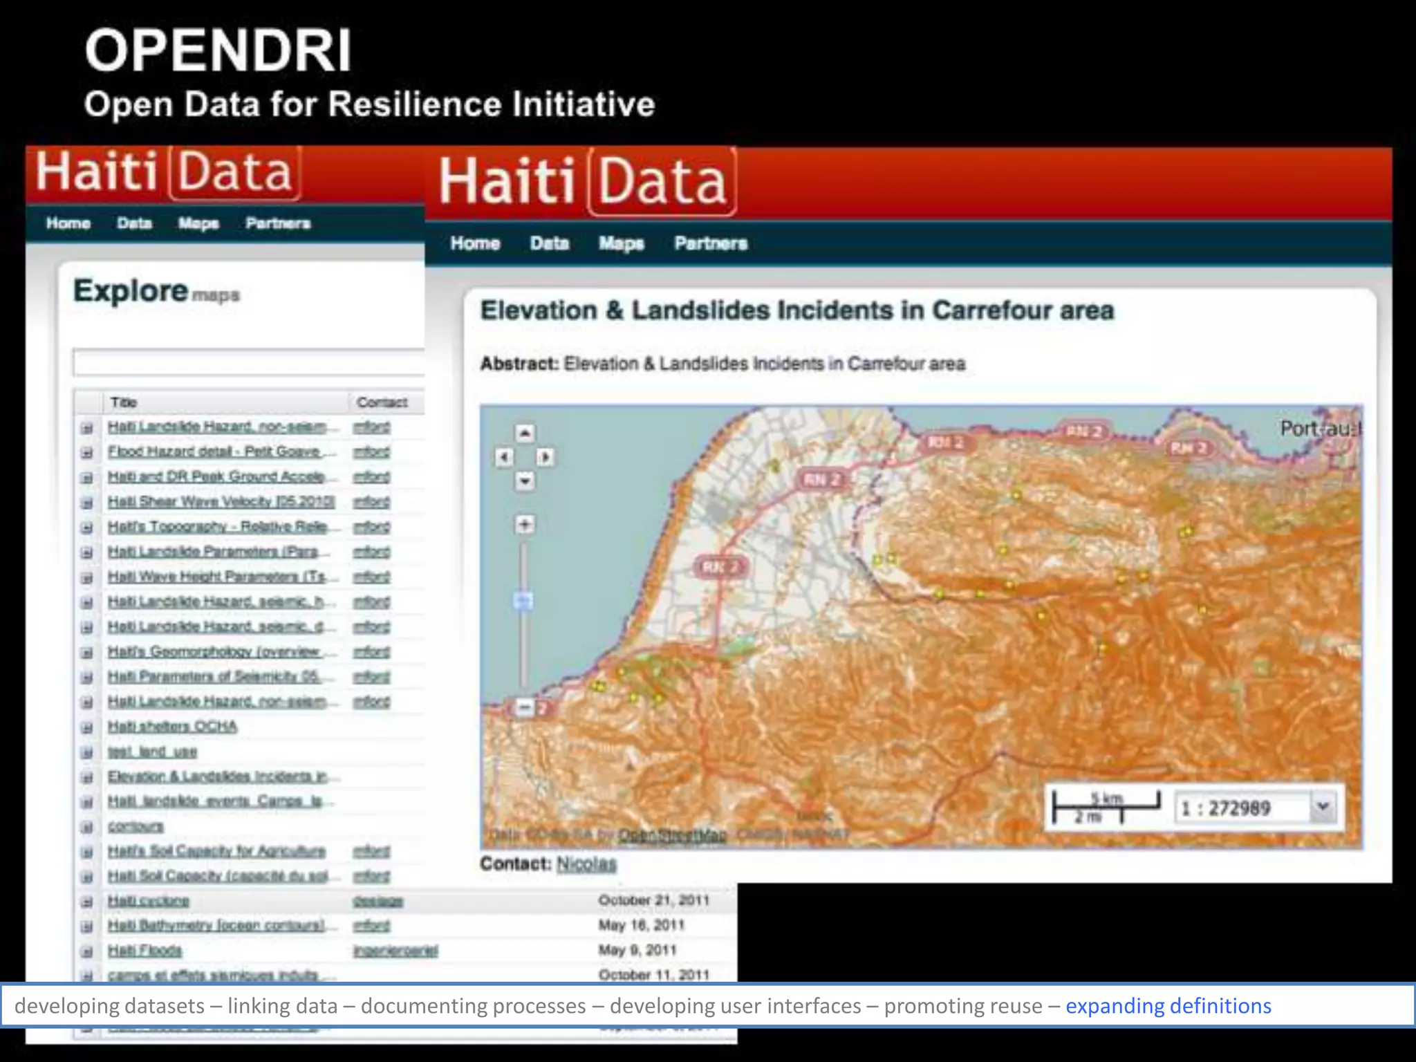Zoom out on the map with the minus button
The height and width of the screenshot is (1062, 1416).
click(525, 707)
